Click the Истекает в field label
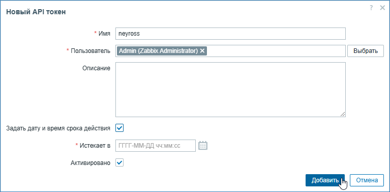 click(x=95, y=146)
